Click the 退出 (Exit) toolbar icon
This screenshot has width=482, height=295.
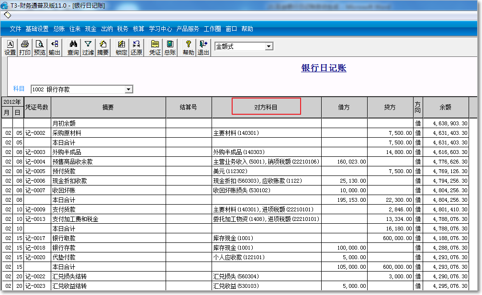[x=203, y=48]
